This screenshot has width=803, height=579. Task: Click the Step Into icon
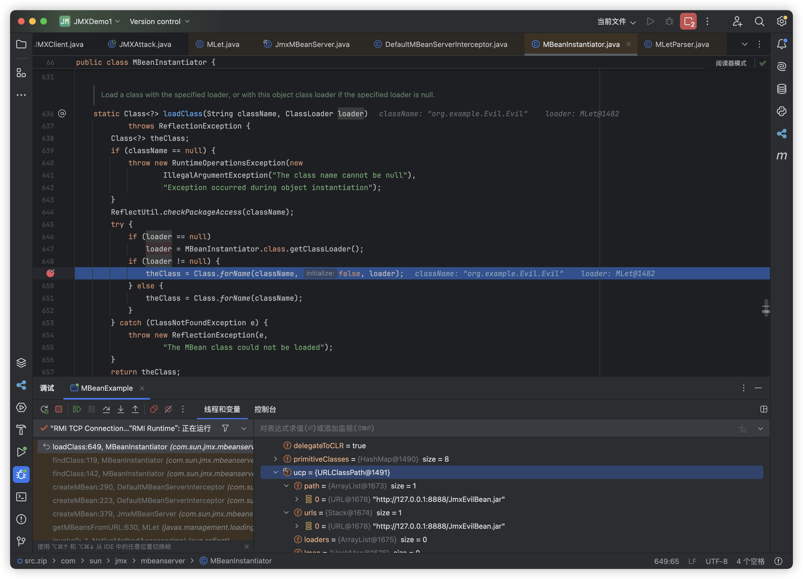[121, 409]
